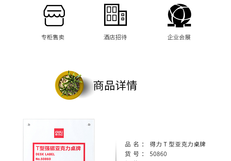The width and height of the screenshot is (231, 161).
Task: Click the small windows on the hotel icon
Action: pos(123,17)
